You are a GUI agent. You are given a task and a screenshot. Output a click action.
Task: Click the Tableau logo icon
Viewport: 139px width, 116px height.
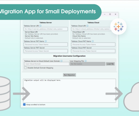coord(119,27)
